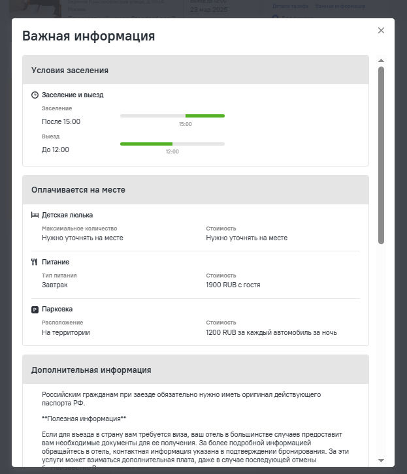Click the parking price 1200 RUB text
The image size is (407, 474).
tap(271, 332)
